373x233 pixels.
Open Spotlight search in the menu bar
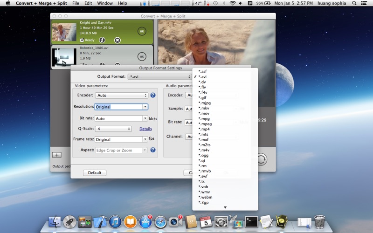pos(354,3)
